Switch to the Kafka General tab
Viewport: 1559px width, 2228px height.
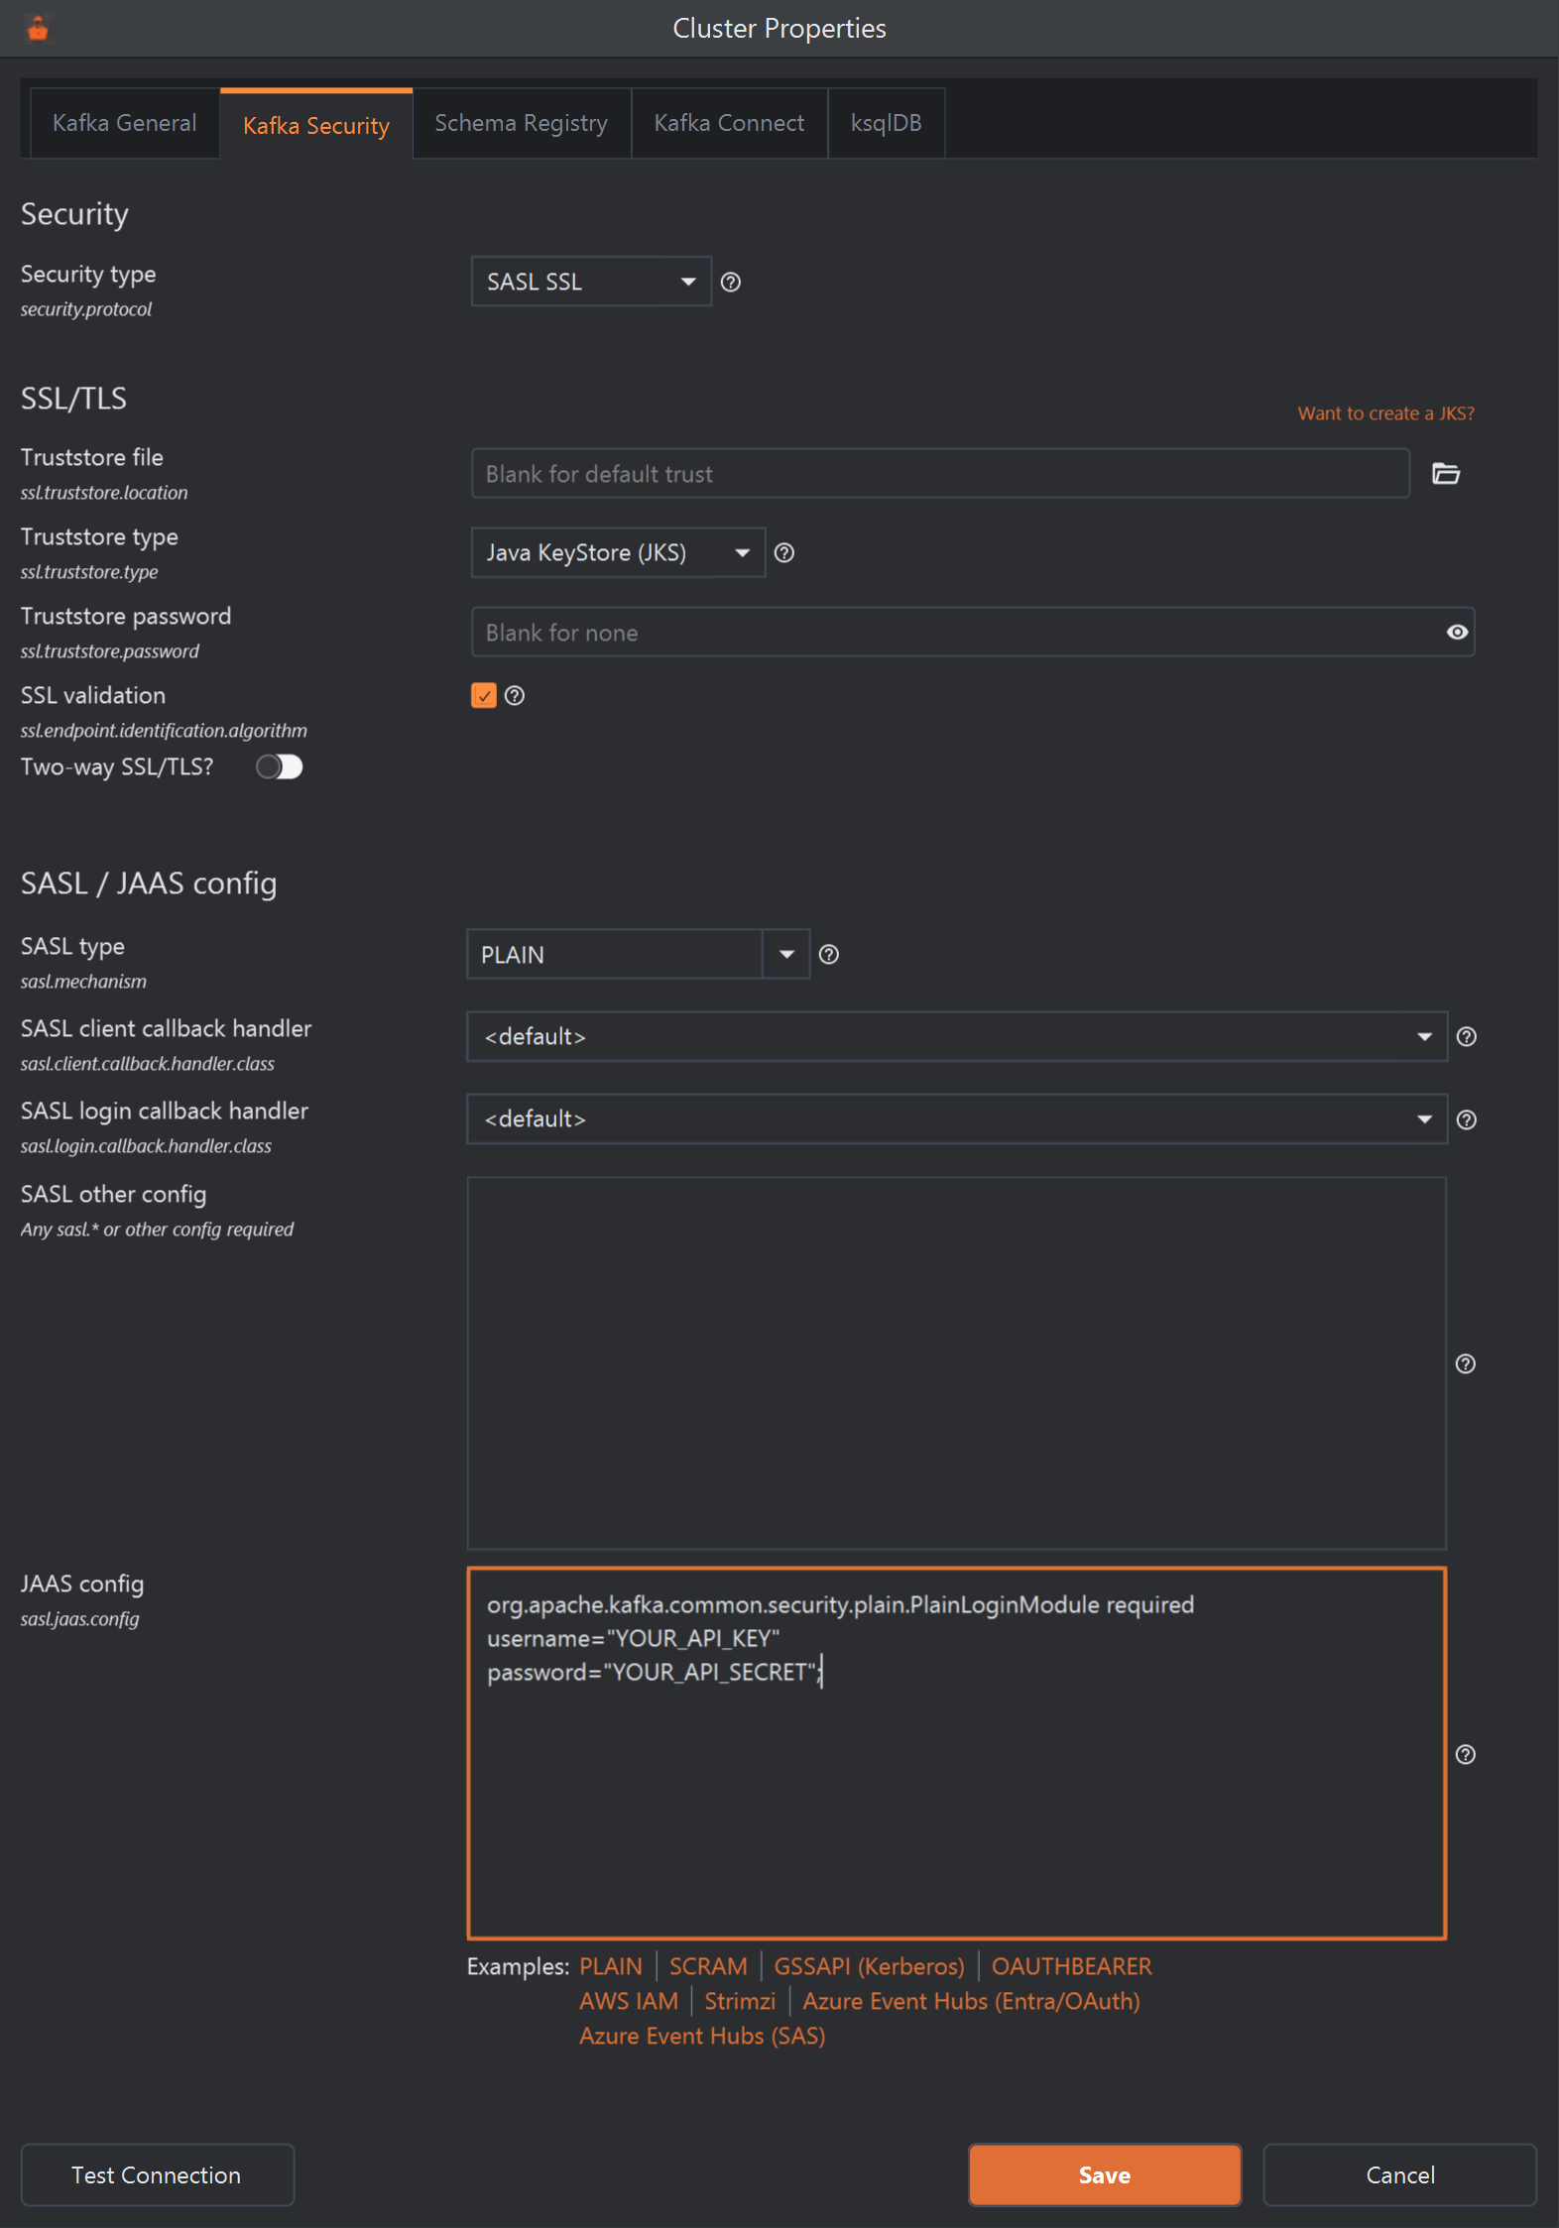[x=125, y=123]
